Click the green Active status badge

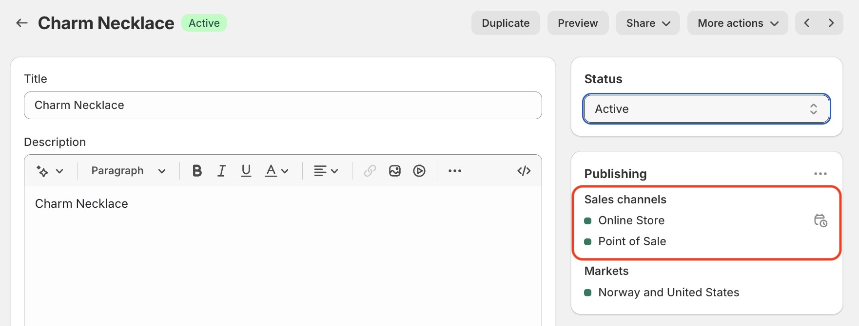click(x=204, y=23)
